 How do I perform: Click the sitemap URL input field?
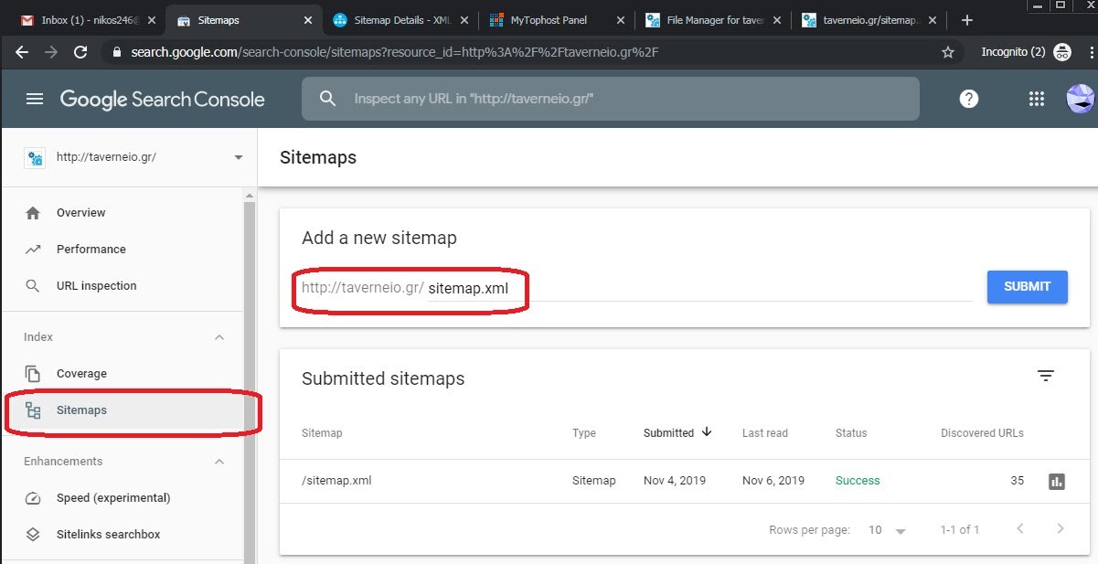click(699, 288)
